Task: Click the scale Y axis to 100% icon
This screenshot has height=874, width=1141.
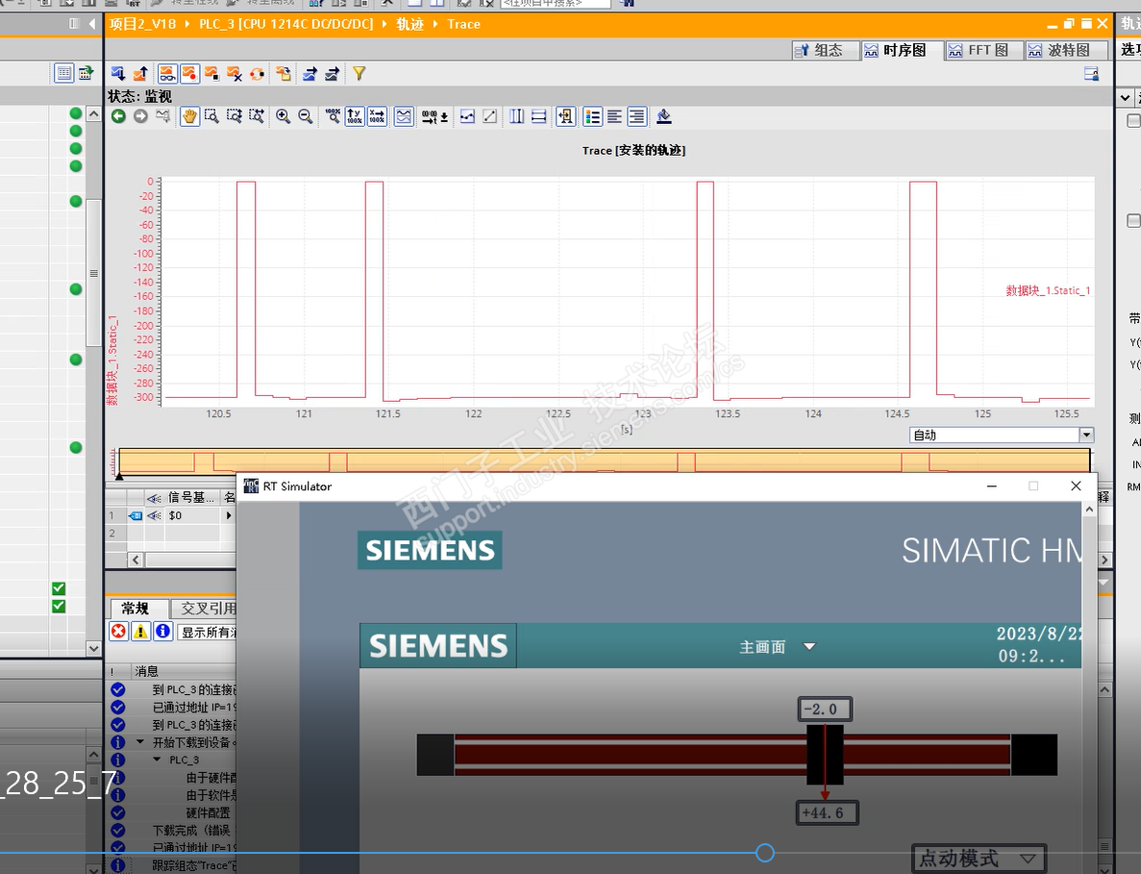Action: 355,116
